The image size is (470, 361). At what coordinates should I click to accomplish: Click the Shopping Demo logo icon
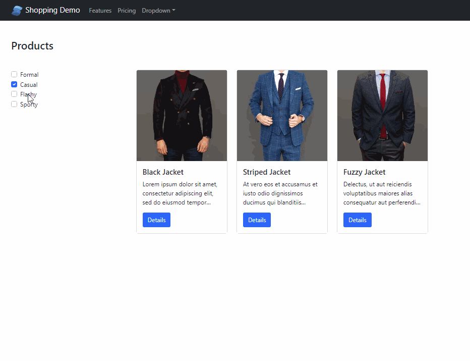click(x=17, y=11)
